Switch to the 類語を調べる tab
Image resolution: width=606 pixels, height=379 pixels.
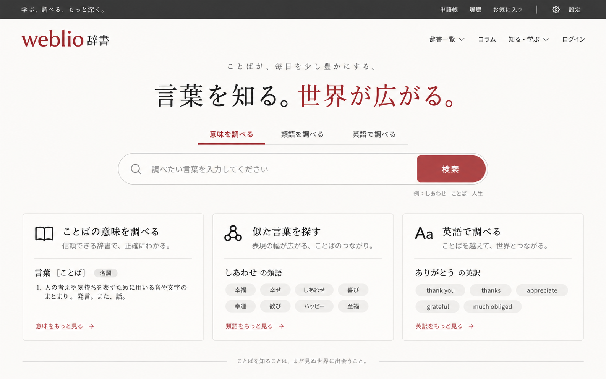click(302, 134)
